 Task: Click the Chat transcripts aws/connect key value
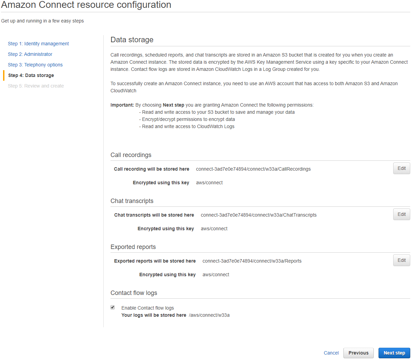click(x=214, y=229)
